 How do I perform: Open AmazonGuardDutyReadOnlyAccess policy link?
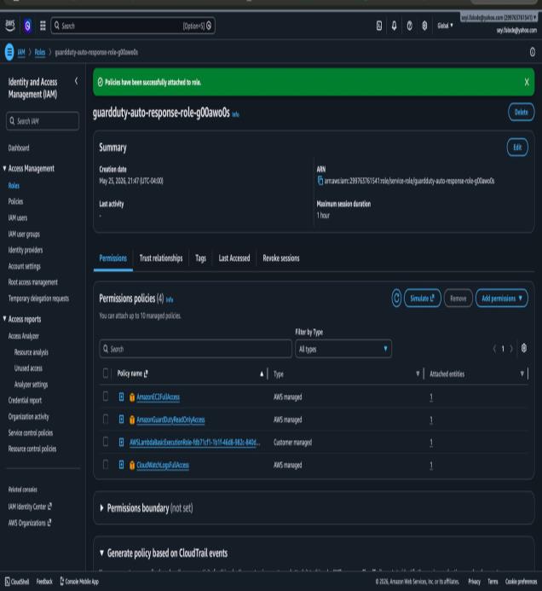click(x=170, y=420)
